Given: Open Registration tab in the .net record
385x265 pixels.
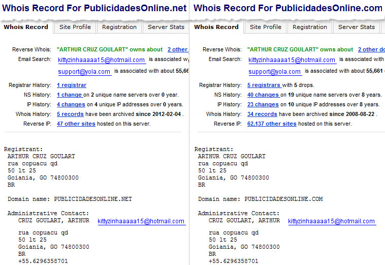Looking at the screenshot, I should click(119, 27).
